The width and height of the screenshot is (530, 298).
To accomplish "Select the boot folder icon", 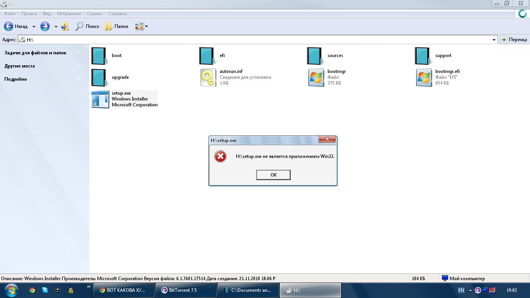I will (99, 56).
